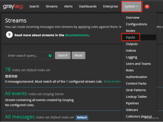Click the Streams page heading
Image resolution: width=163 pixels, height=122 pixels.
pyautogui.click(x=16, y=21)
